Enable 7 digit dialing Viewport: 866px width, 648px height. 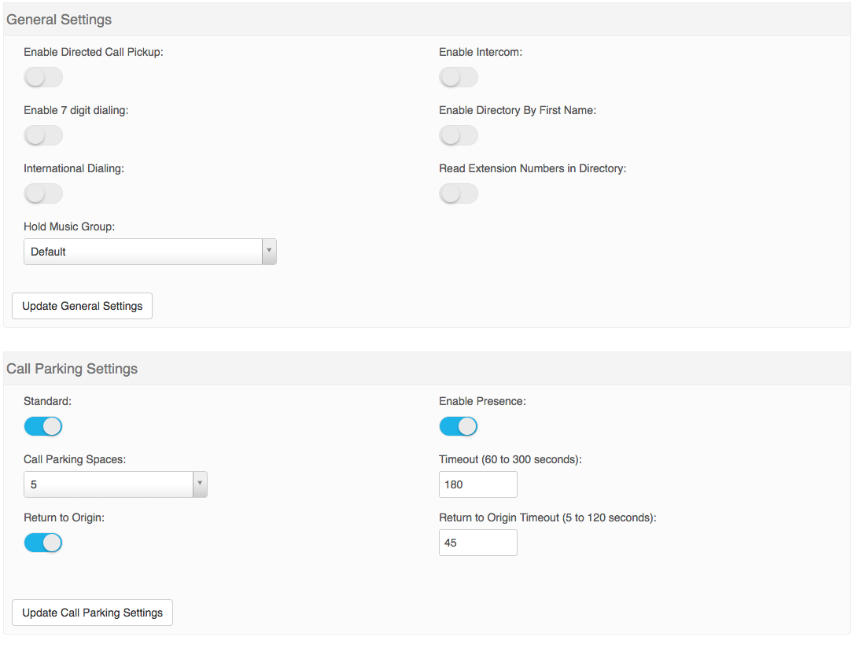click(42, 134)
